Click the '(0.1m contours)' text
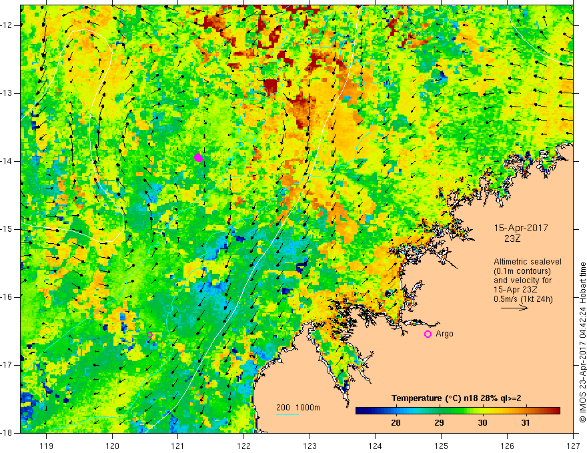587x453 pixels. click(x=522, y=271)
